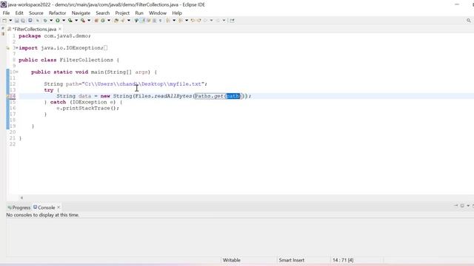Expand the folded import section on line 3
This screenshot has height=266, width=474.
click(17, 48)
